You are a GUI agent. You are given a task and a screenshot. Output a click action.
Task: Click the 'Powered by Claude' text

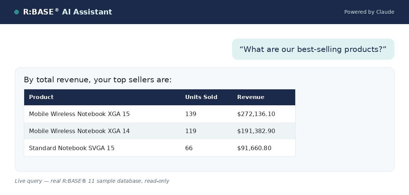coord(369,12)
